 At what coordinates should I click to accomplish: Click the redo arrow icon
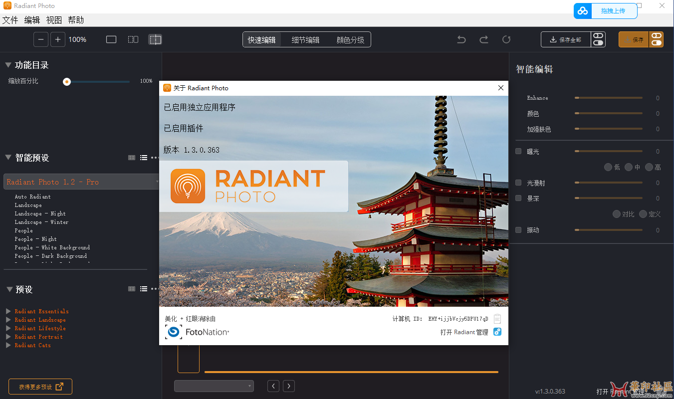tap(484, 39)
